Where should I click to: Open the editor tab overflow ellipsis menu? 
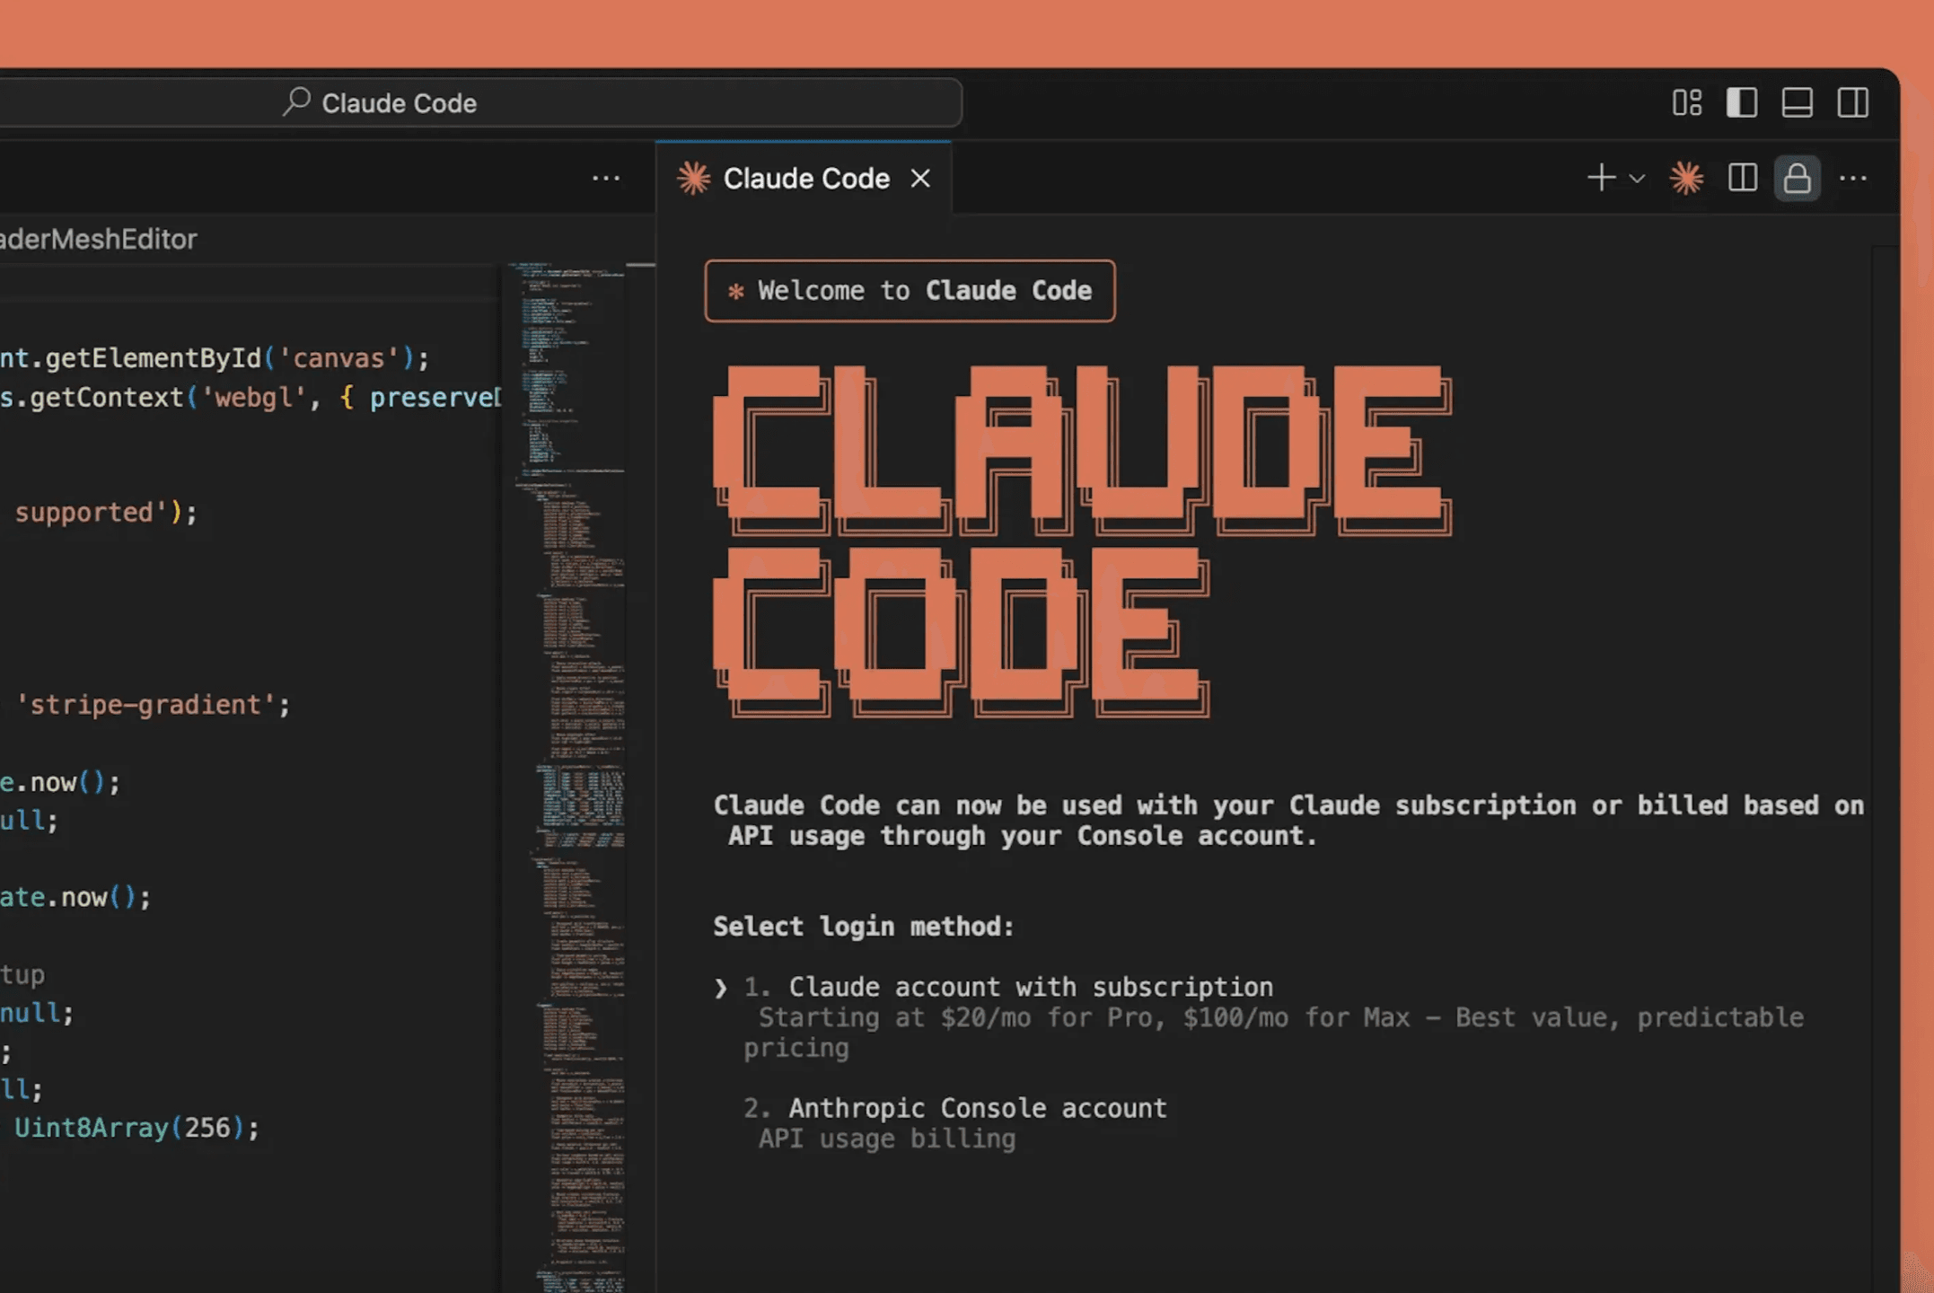(607, 178)
